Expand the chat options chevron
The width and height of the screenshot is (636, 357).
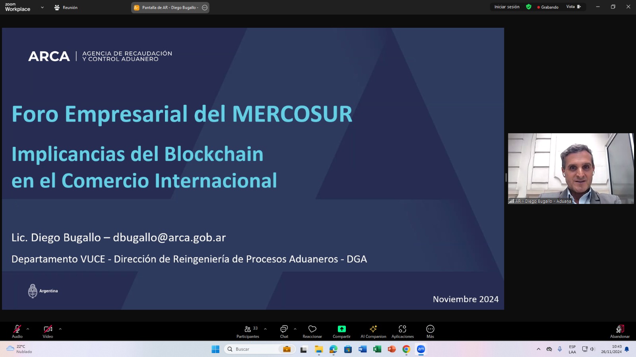tap(295, 329)
